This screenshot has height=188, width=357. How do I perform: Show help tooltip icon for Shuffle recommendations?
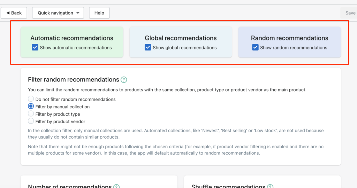tap(270, 186)
